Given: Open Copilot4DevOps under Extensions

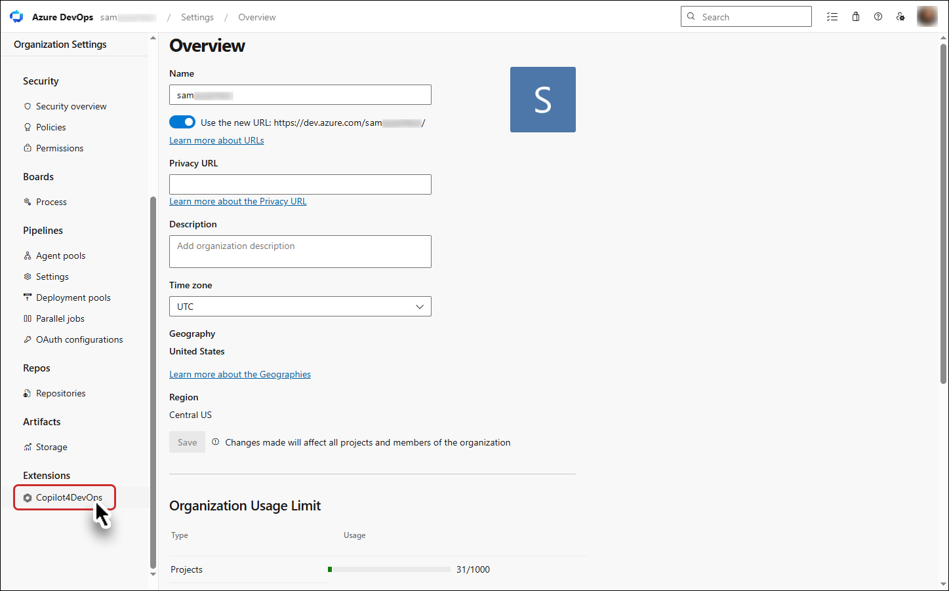Looking at the screenshot, I should [63, 497].
